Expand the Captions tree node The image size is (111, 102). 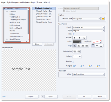pyautogui.click(x=7, y=11)
